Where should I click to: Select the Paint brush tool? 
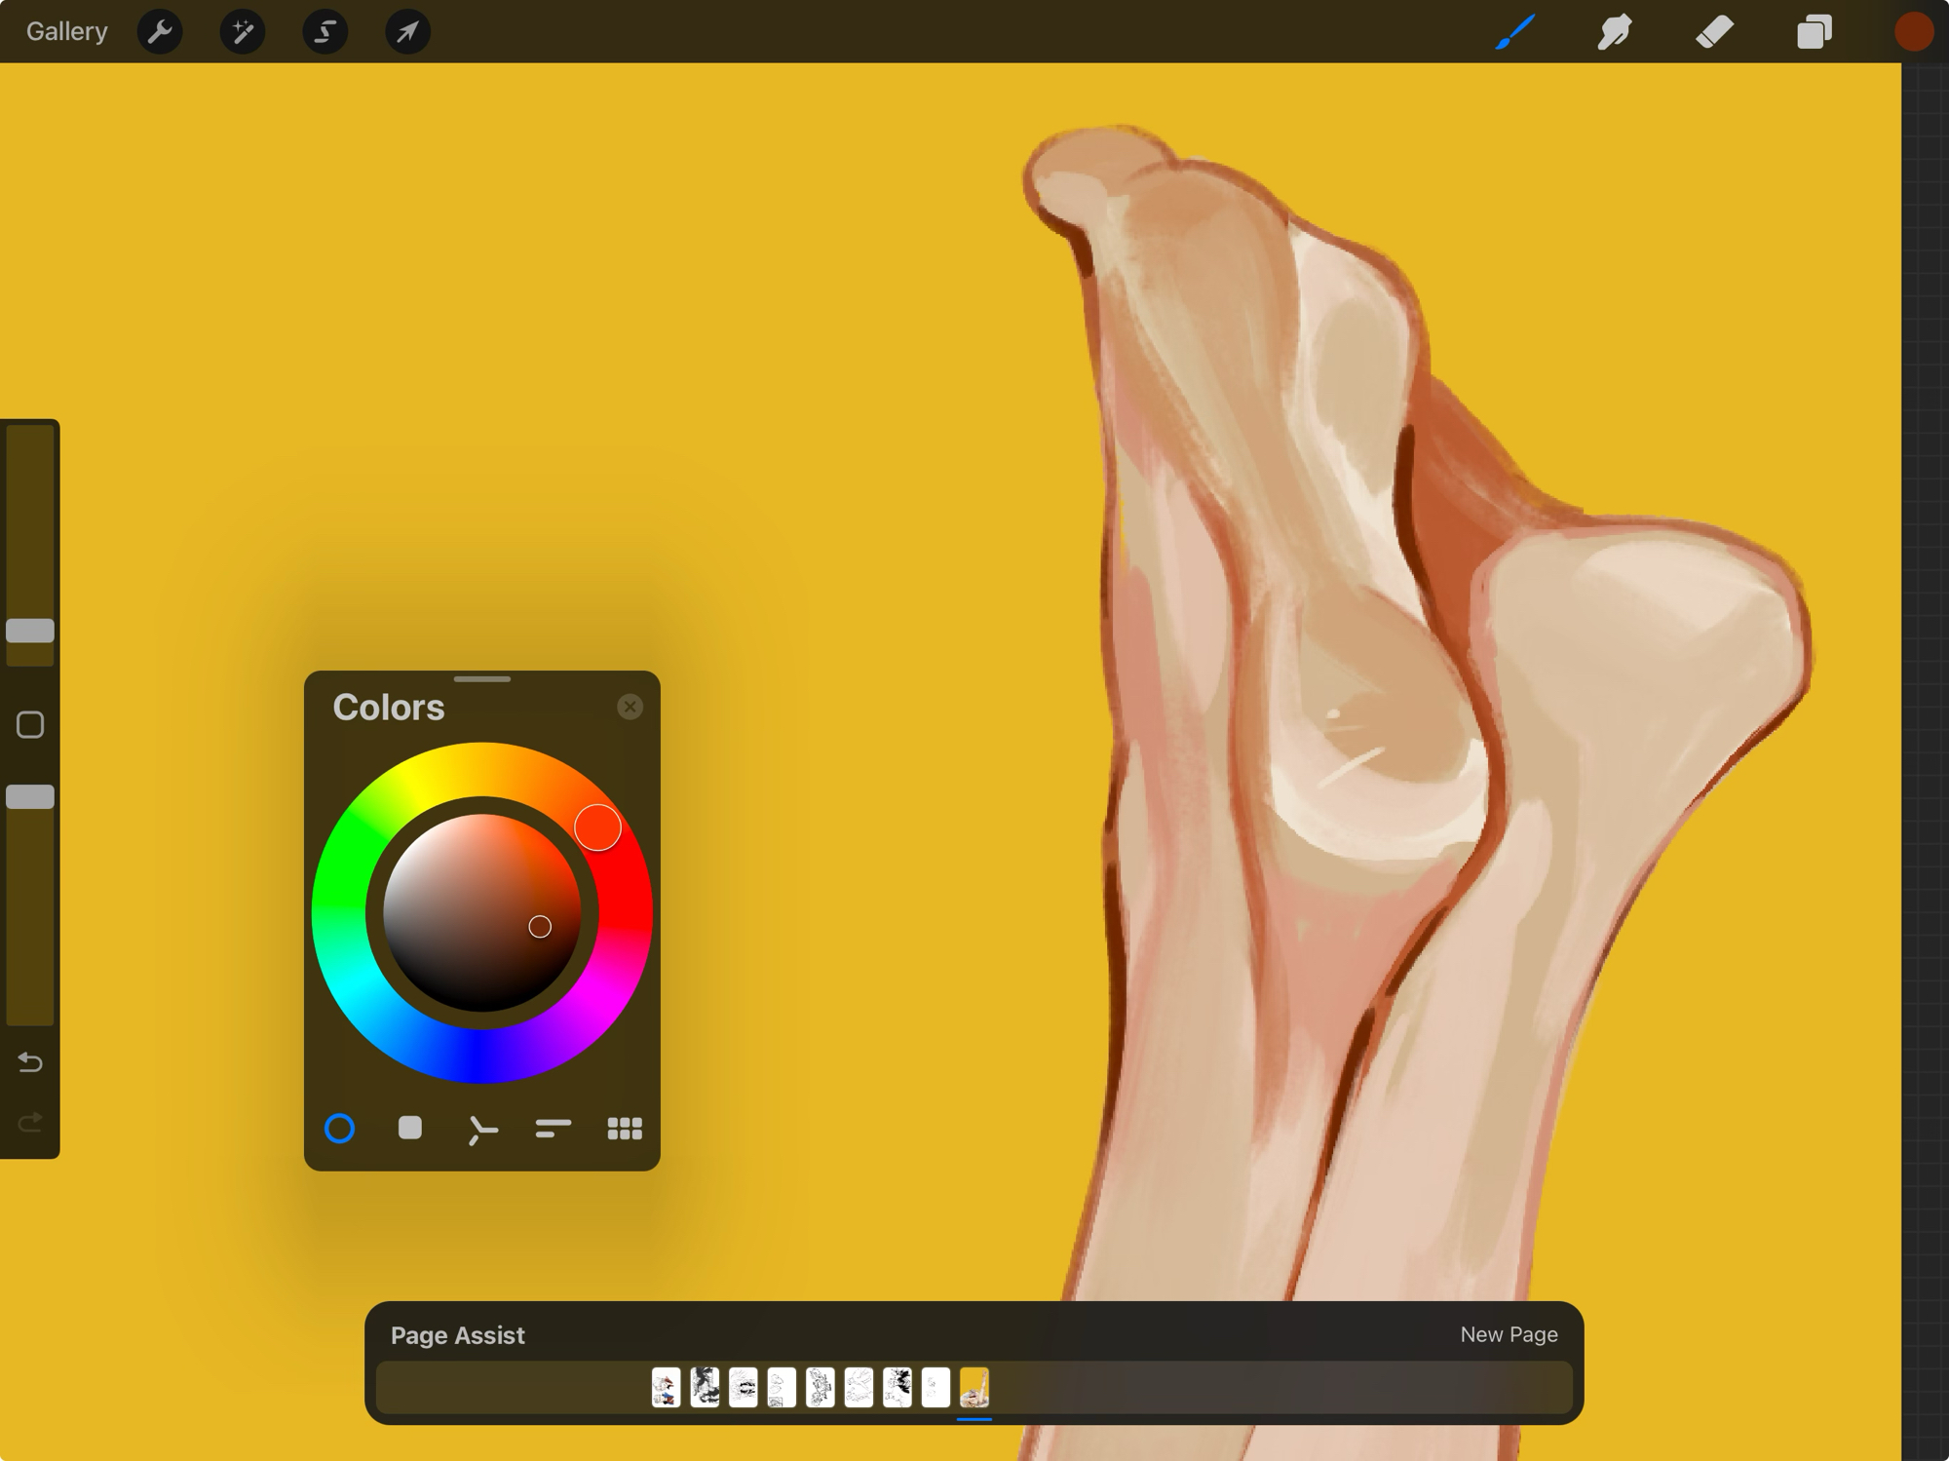pos(1514,32)
